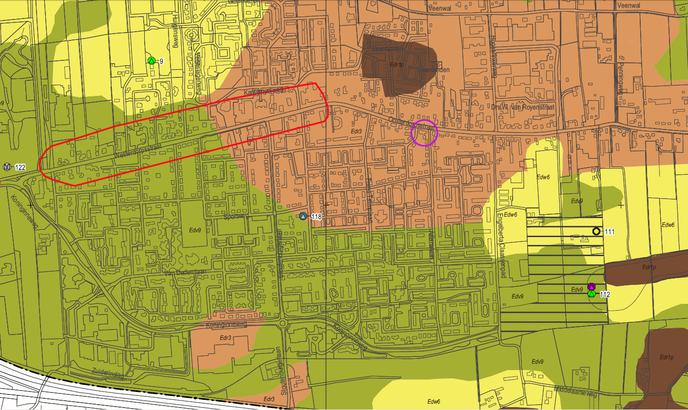
Task: Click the teal triangle marker 118
Action: 303,216
